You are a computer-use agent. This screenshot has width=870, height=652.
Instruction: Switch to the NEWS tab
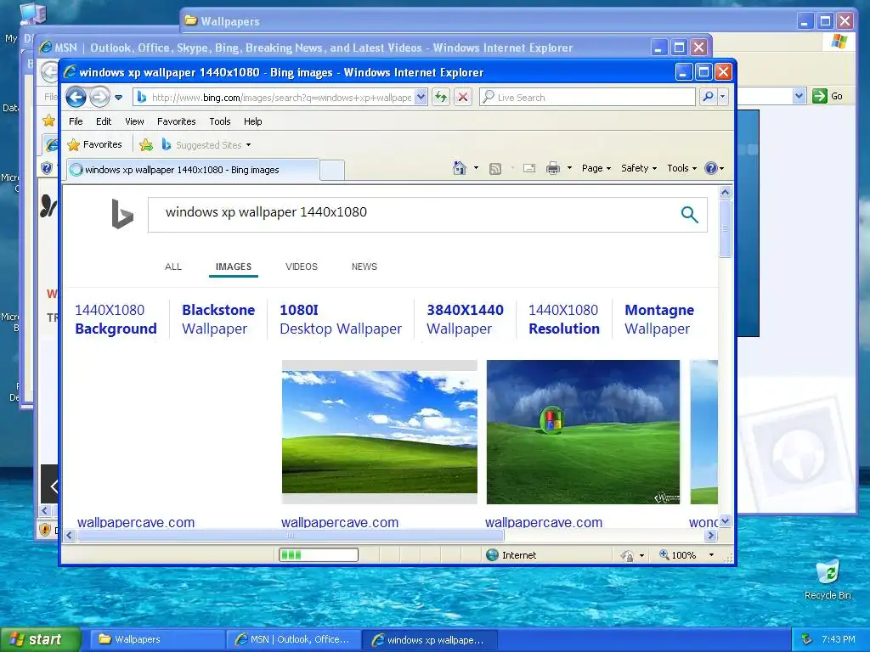click(x=364, y=267)
